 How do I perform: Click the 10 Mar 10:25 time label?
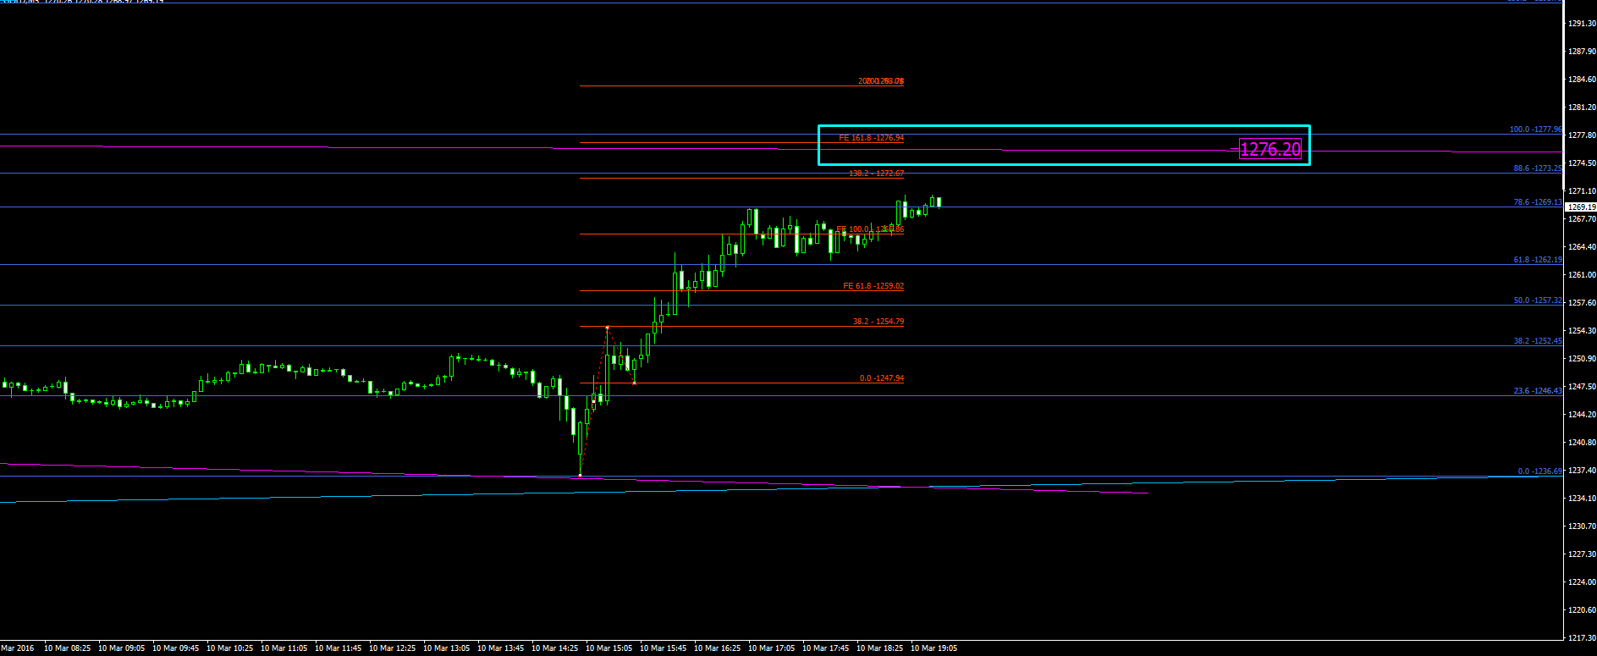pyautogui.click(x=229, y=648)
